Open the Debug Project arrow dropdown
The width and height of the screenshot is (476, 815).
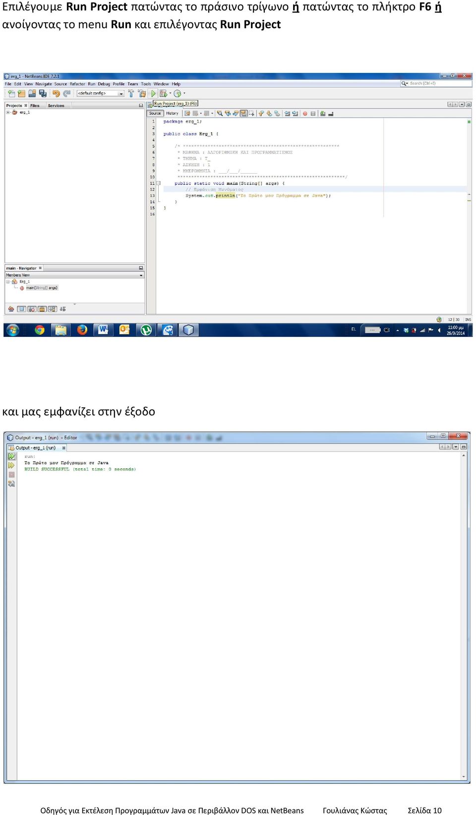[x=170, y=93]
